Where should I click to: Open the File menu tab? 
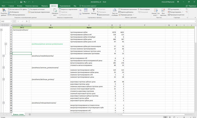[x=3, y=6]
